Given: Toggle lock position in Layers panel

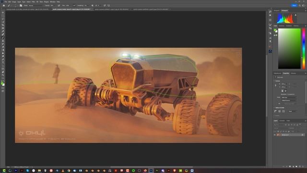Looking at the screenshot, I should point(283,131).
